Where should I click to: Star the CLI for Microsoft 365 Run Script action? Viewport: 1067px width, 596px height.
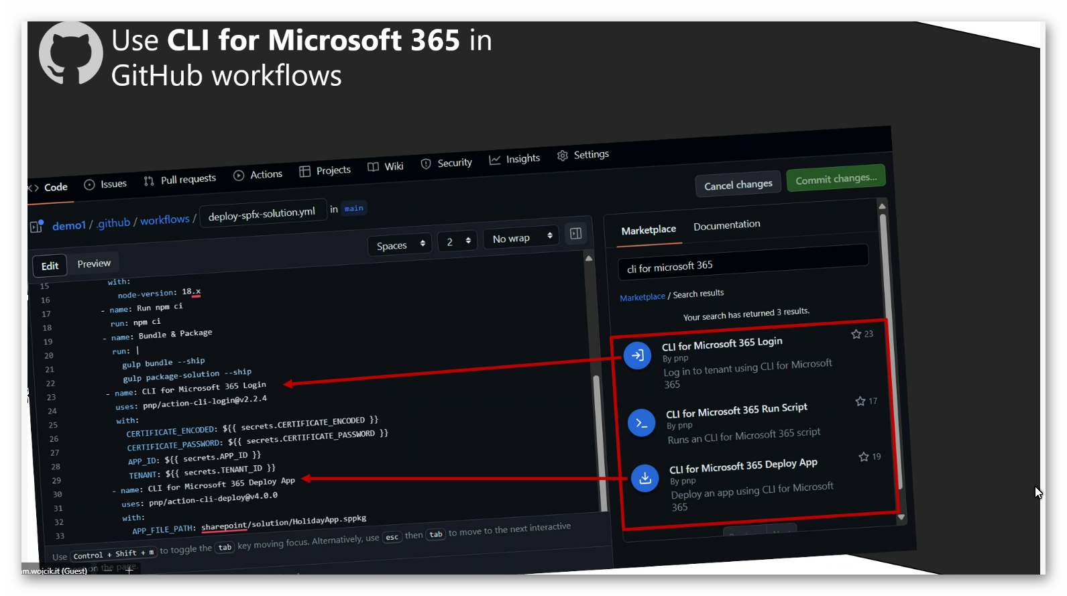coord(860,401)
